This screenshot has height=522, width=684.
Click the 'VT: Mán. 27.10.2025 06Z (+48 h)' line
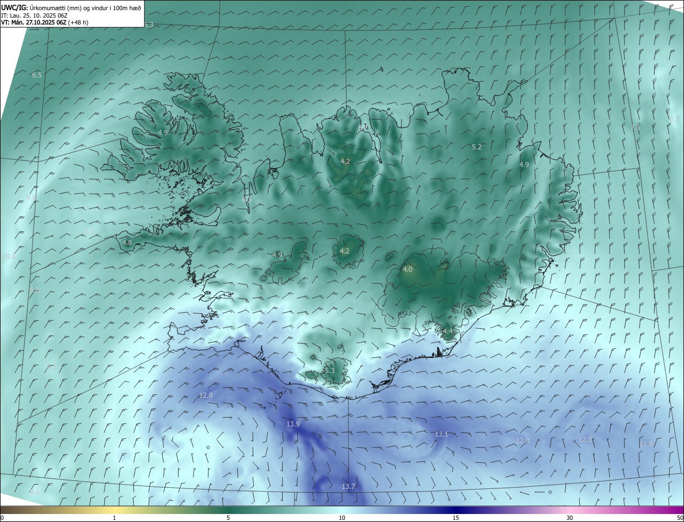[44, 22]
